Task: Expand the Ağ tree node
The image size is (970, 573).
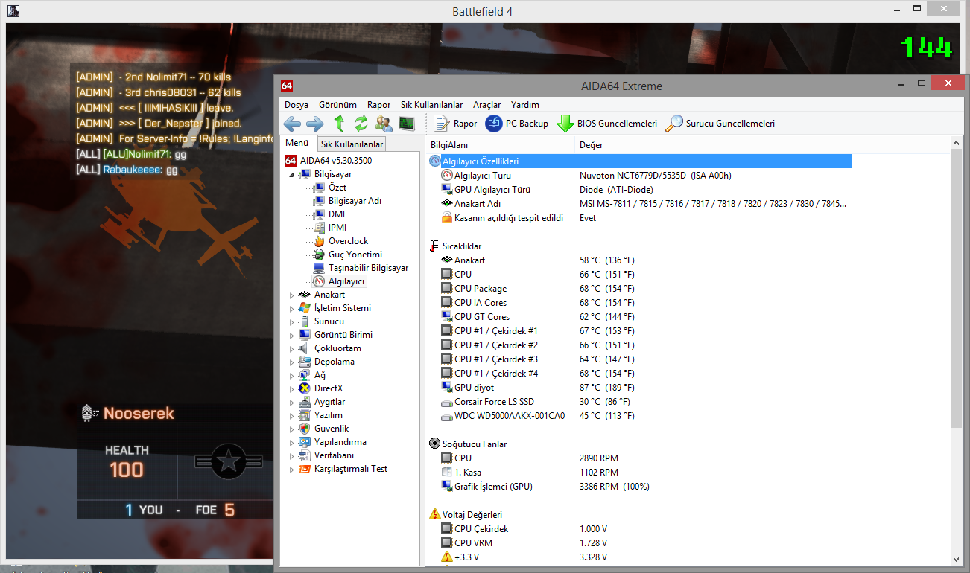Action: pyautogui.click(x=292, y=375)
